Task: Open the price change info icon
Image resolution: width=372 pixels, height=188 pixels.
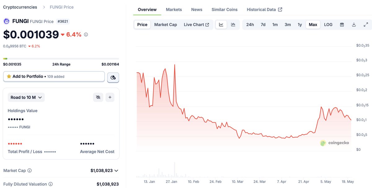Action: click(x=86, y=34)
